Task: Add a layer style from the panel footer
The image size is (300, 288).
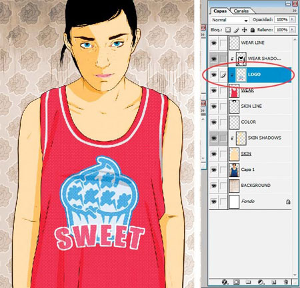Action: [x=225, y=282]
